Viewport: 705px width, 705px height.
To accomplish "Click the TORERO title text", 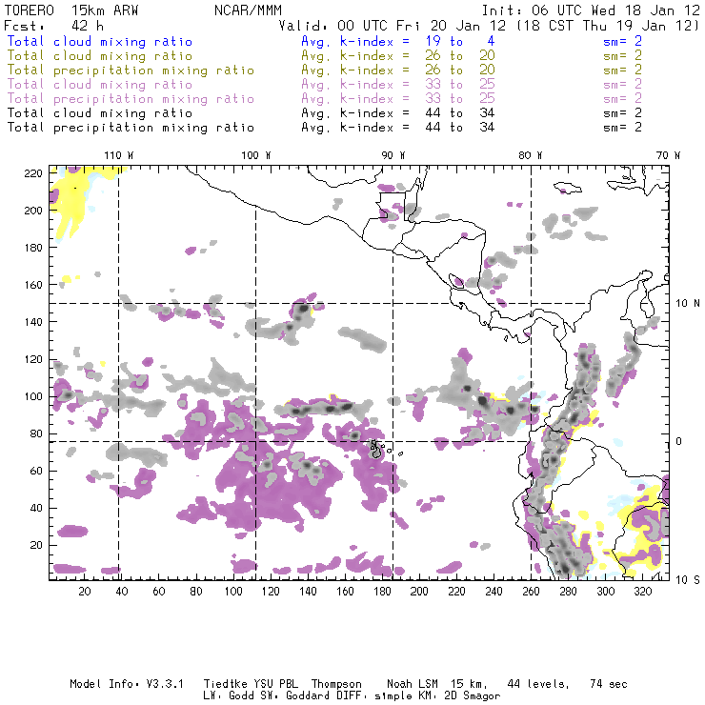I will click(x=30, y=10).
